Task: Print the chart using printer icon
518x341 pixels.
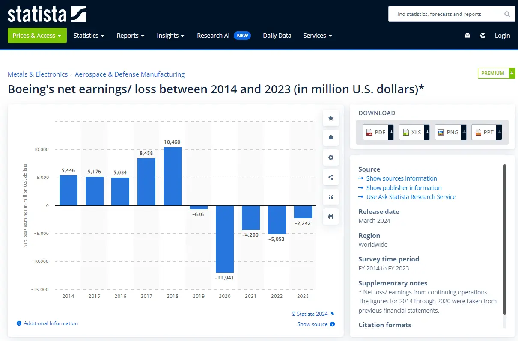Action: click(x=330, y=216)
